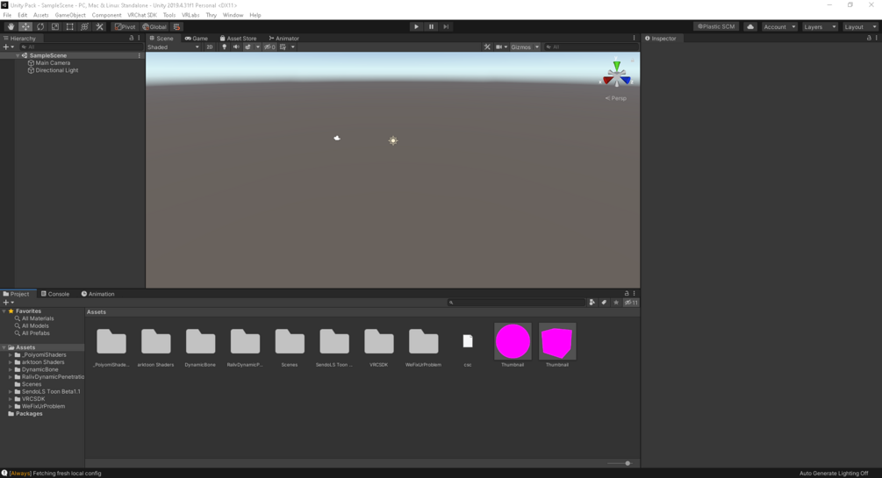
Task: Switch to the Console tab
Action: [55, 294]
